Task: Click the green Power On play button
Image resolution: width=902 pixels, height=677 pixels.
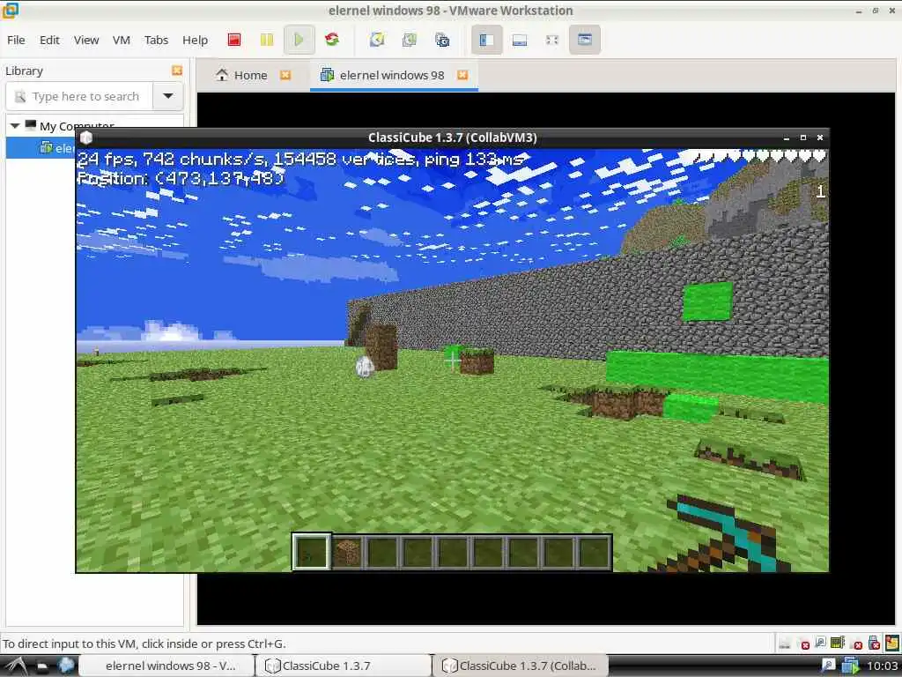Action: coord(299,40)
